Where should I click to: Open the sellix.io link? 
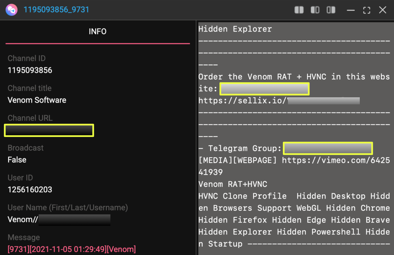point(279,101)
